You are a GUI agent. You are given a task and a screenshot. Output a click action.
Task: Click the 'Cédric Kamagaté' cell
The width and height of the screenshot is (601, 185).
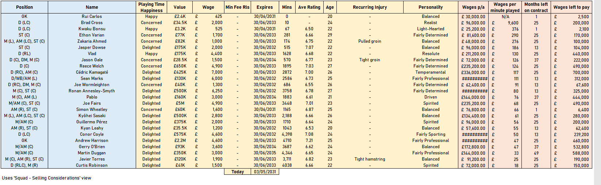tap(92, 72)
